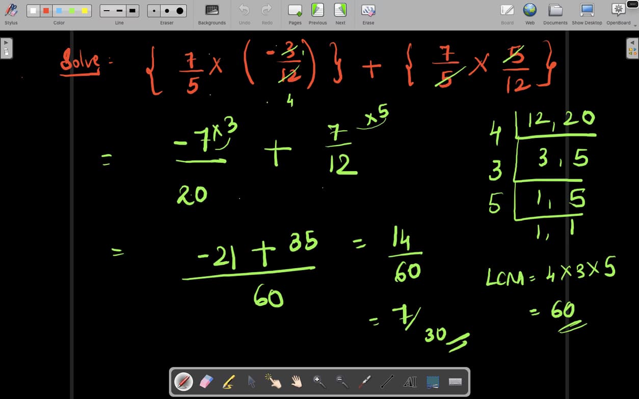Screen dimensions: 639x399
Task: Open the Text writing tool
Action: click(410, 381)
